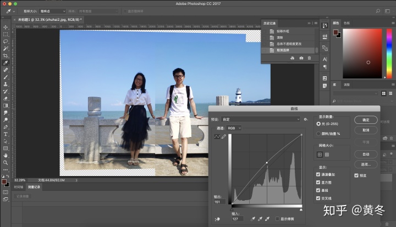Switch to the simple grid size icon
Screen dimensions: 396x227
click(320, 155)
